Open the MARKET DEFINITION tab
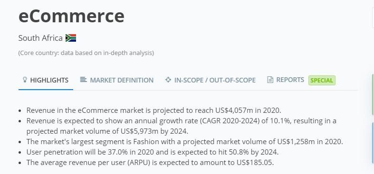 (x=122, y=80)
